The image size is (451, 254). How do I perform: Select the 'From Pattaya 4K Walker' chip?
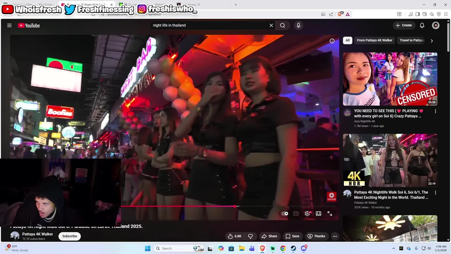pyautogui.click(x=375, y=40)
